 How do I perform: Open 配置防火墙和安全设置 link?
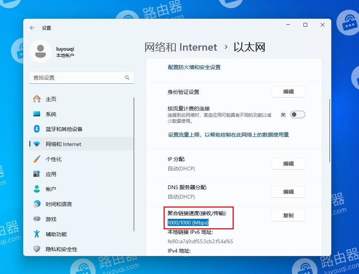pos(194,67)
